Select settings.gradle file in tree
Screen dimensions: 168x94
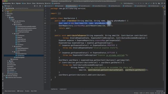click(13, 74)
